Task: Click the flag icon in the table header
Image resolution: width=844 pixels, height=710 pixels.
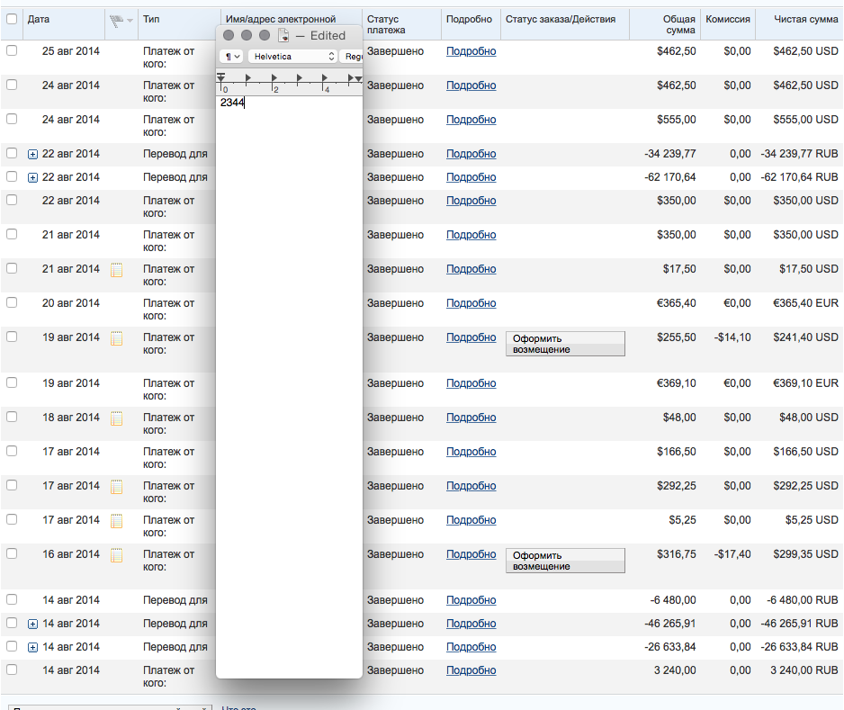Action: pos(117,20)
